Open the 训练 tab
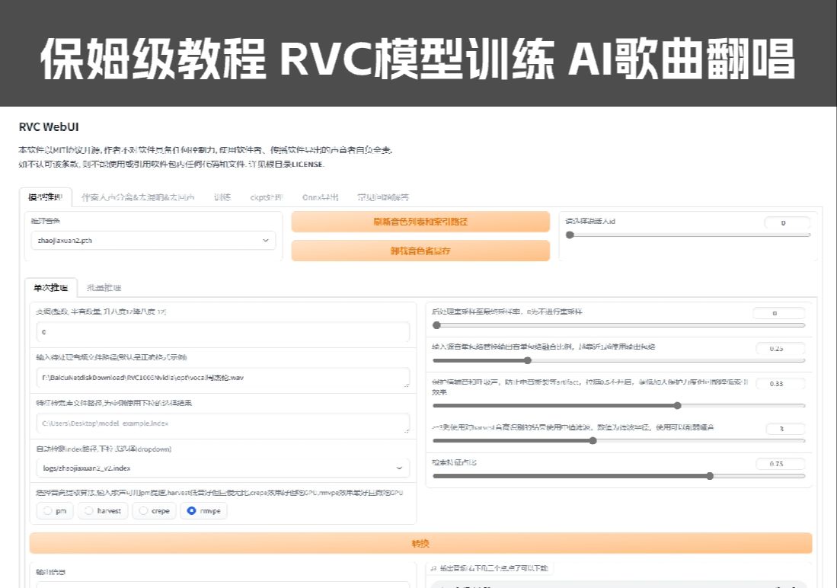The height and width of the screenshot is (588, 837). click(222, 197)
